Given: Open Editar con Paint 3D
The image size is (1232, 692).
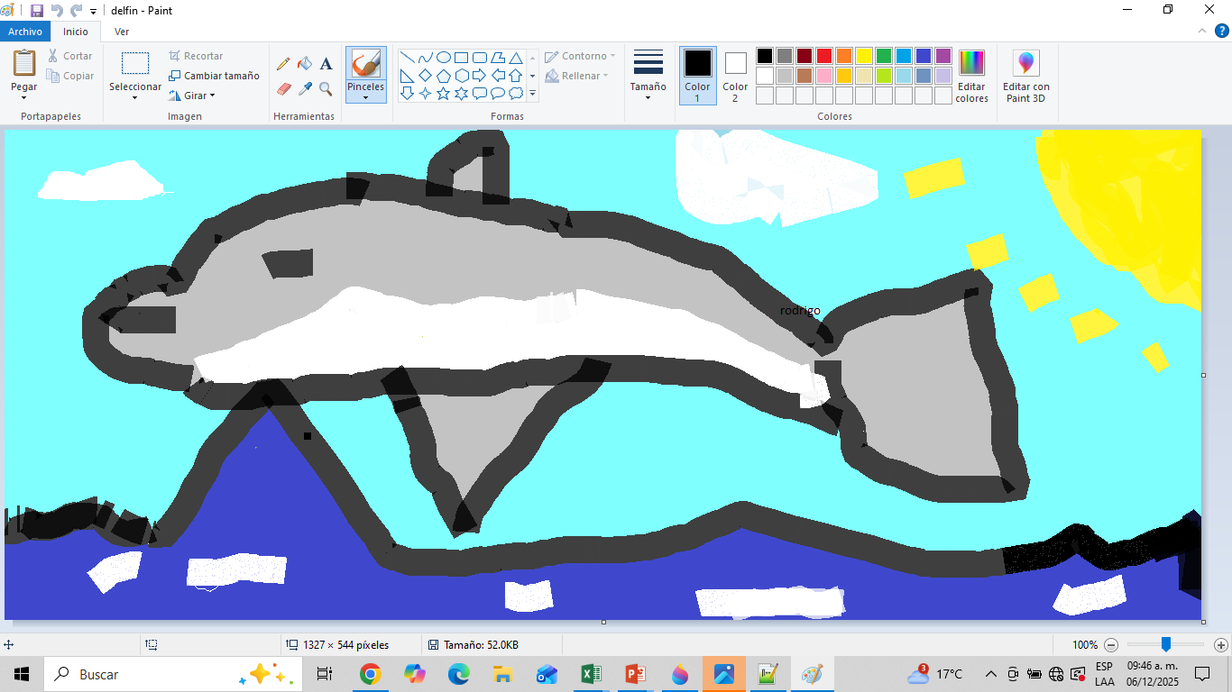Looking at the screenshot, I should point(1025,77).
